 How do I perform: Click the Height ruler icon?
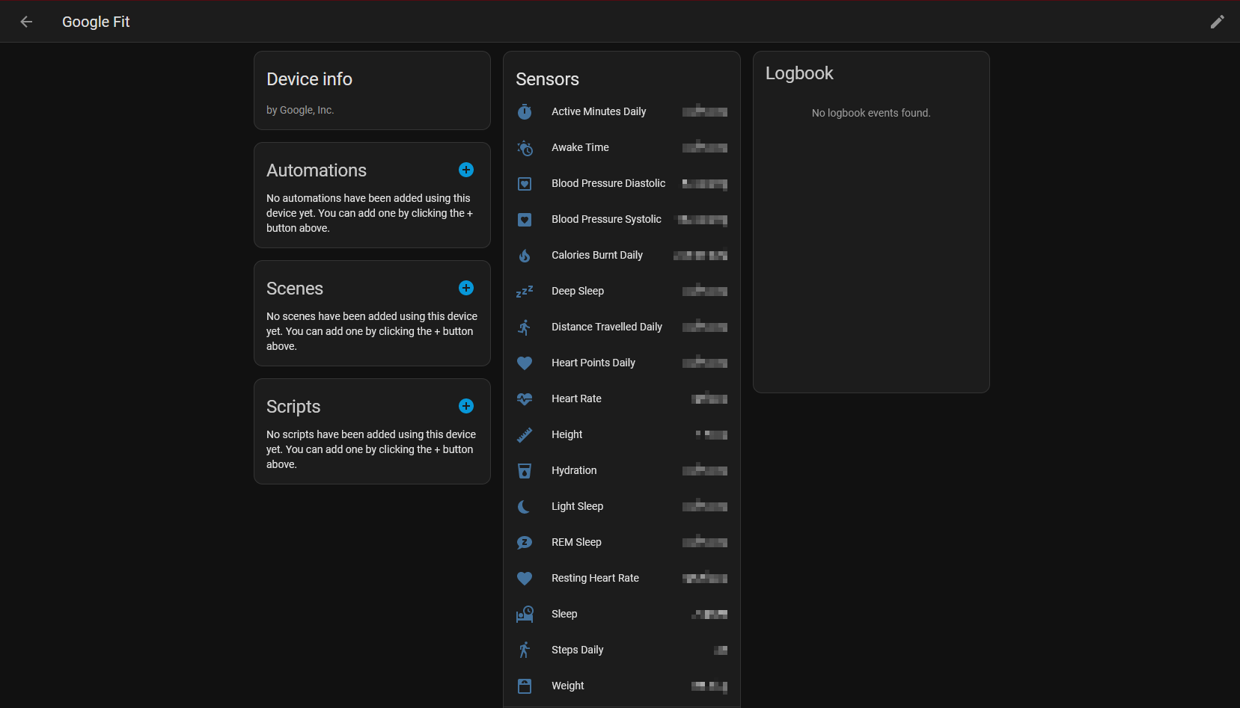(525, 434)
